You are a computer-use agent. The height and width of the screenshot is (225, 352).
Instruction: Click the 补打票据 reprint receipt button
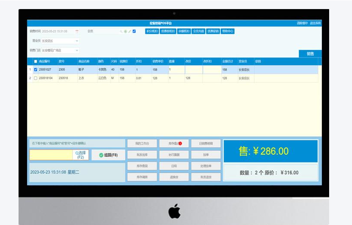coord(174,155)
